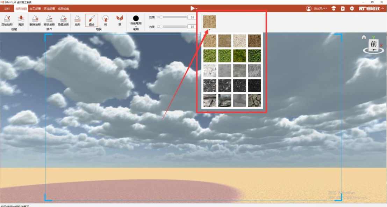
Task: Click the user avatar icon
Action: tap(308, 8)
